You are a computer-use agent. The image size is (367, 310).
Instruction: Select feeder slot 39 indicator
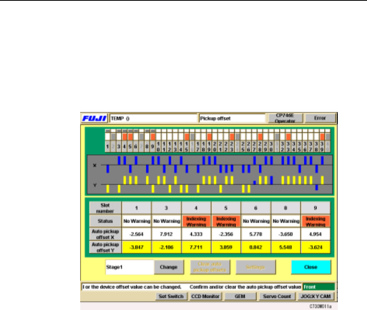point(322,137)
